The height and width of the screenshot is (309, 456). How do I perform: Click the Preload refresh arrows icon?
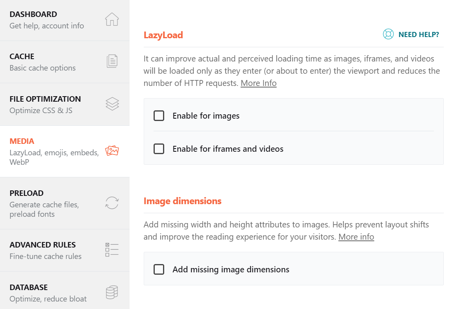pos(112,203)
